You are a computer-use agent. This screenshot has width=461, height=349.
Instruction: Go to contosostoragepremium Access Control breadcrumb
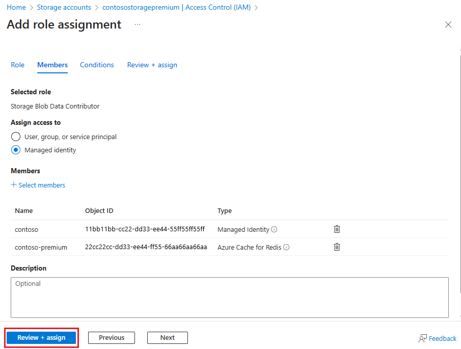176,7
